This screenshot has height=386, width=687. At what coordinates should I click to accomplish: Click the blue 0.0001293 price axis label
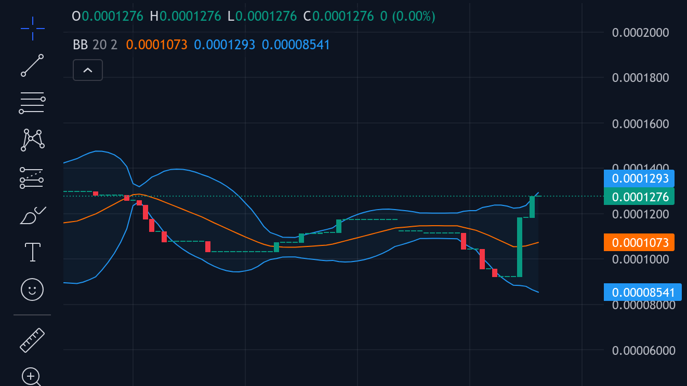click(639, 178)
